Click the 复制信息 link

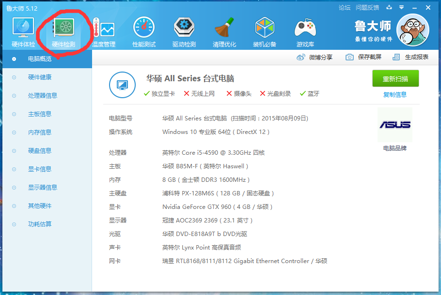395,95
